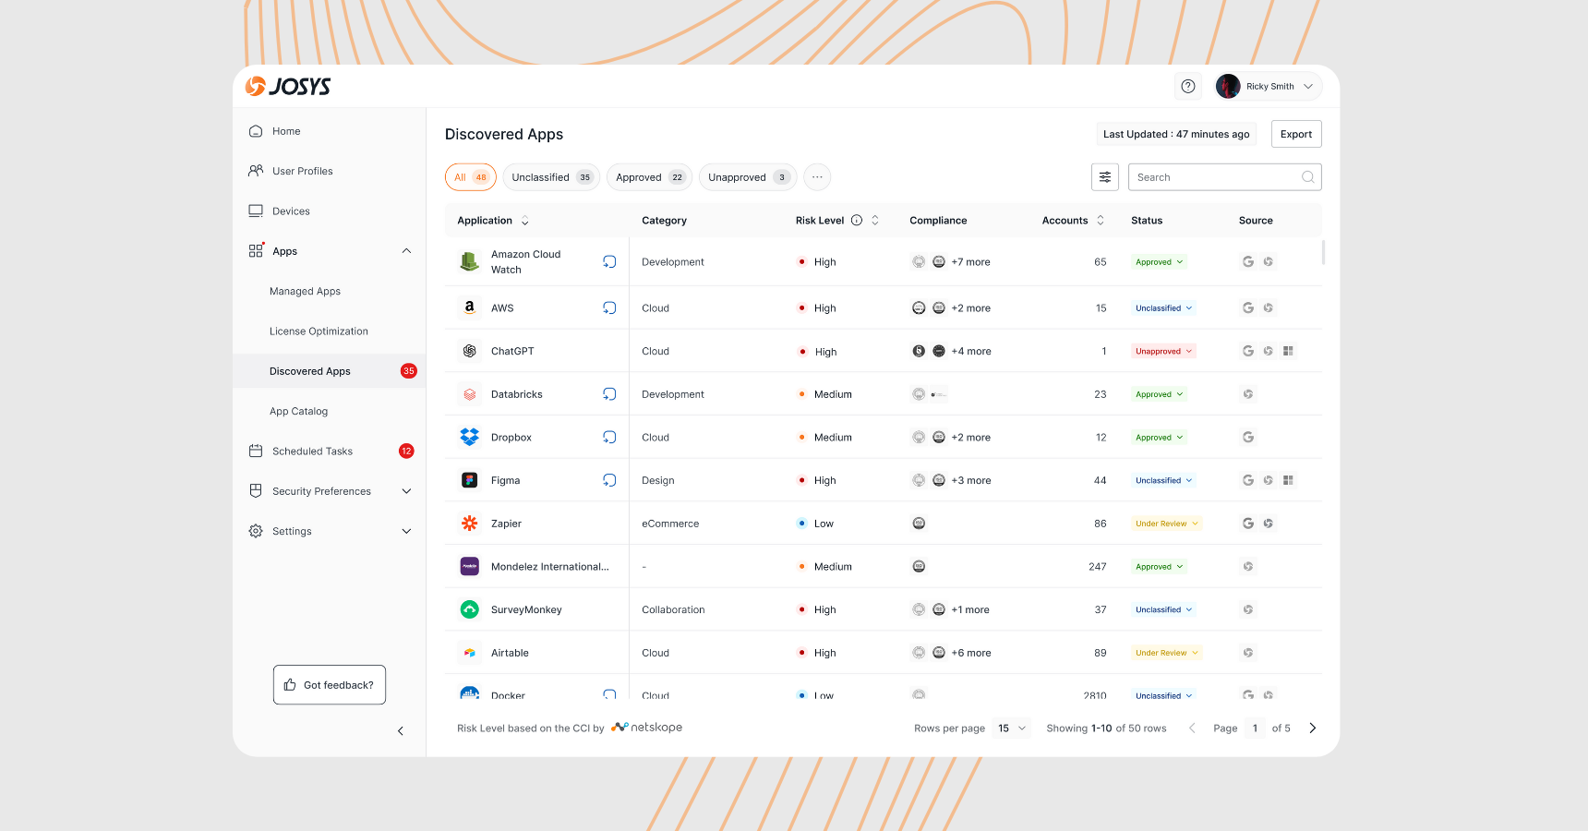Click the table vertical scrollbar
Screen dimensions: 1588x831
pyautogui.click(x=1323, y=252)
